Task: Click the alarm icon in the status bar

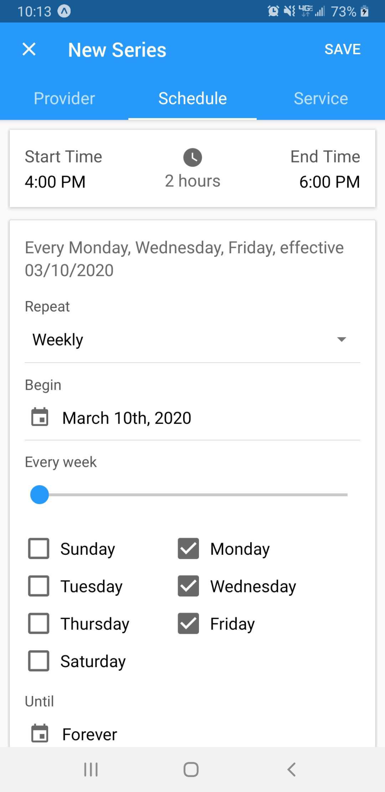Action: 273,11
